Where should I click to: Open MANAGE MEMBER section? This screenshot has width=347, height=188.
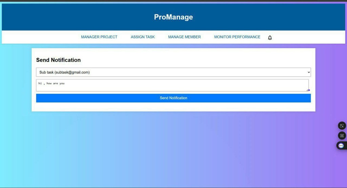[184, 37]
